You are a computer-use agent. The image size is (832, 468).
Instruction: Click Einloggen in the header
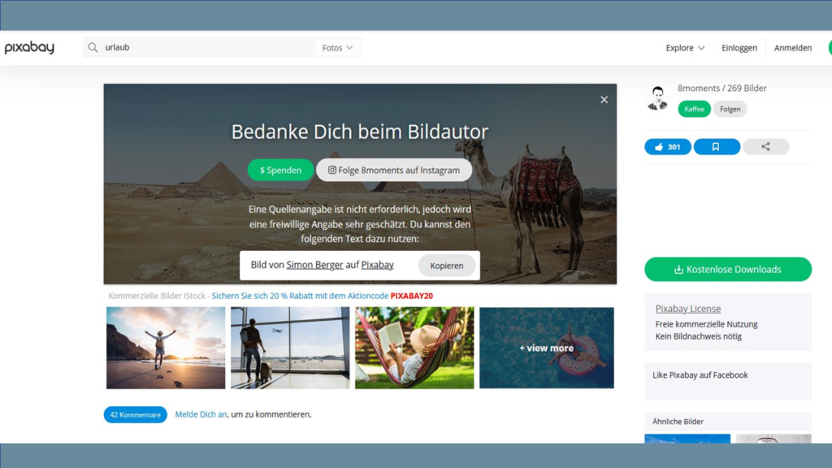click(739, 48)
